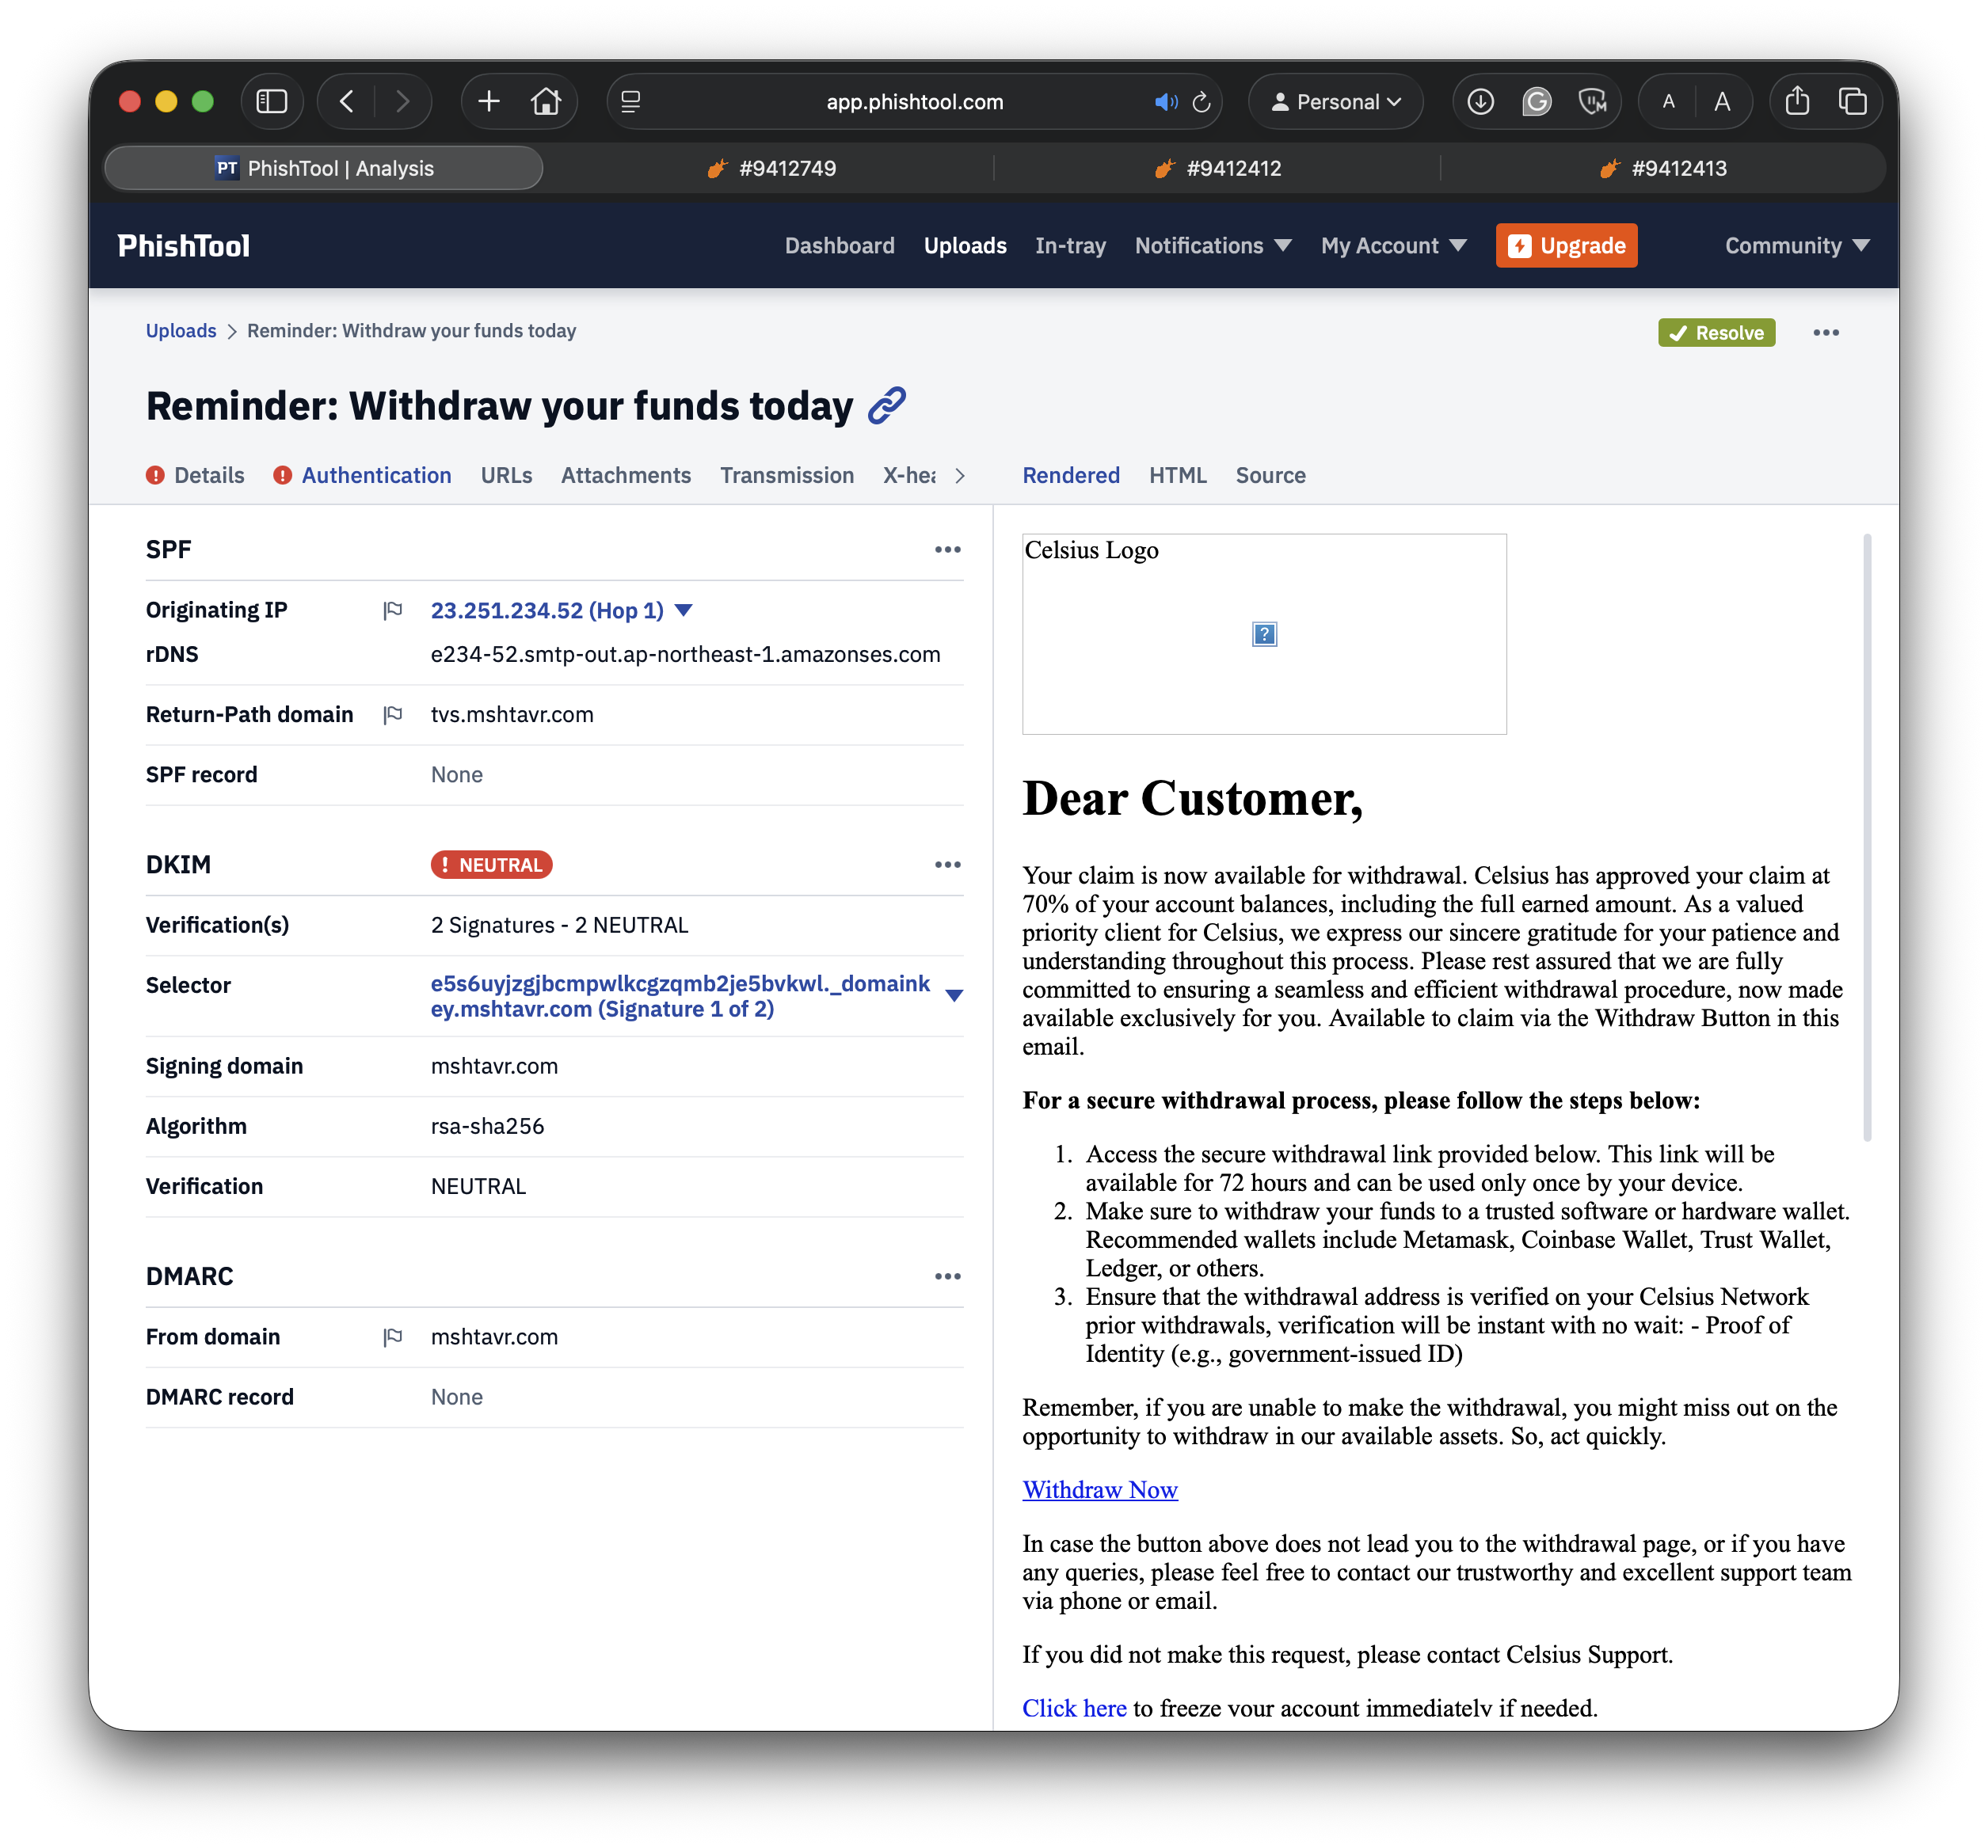The image size is (1988, 1848).
Task: Switch to browser tab #9412749
Action: pos(771,168)
